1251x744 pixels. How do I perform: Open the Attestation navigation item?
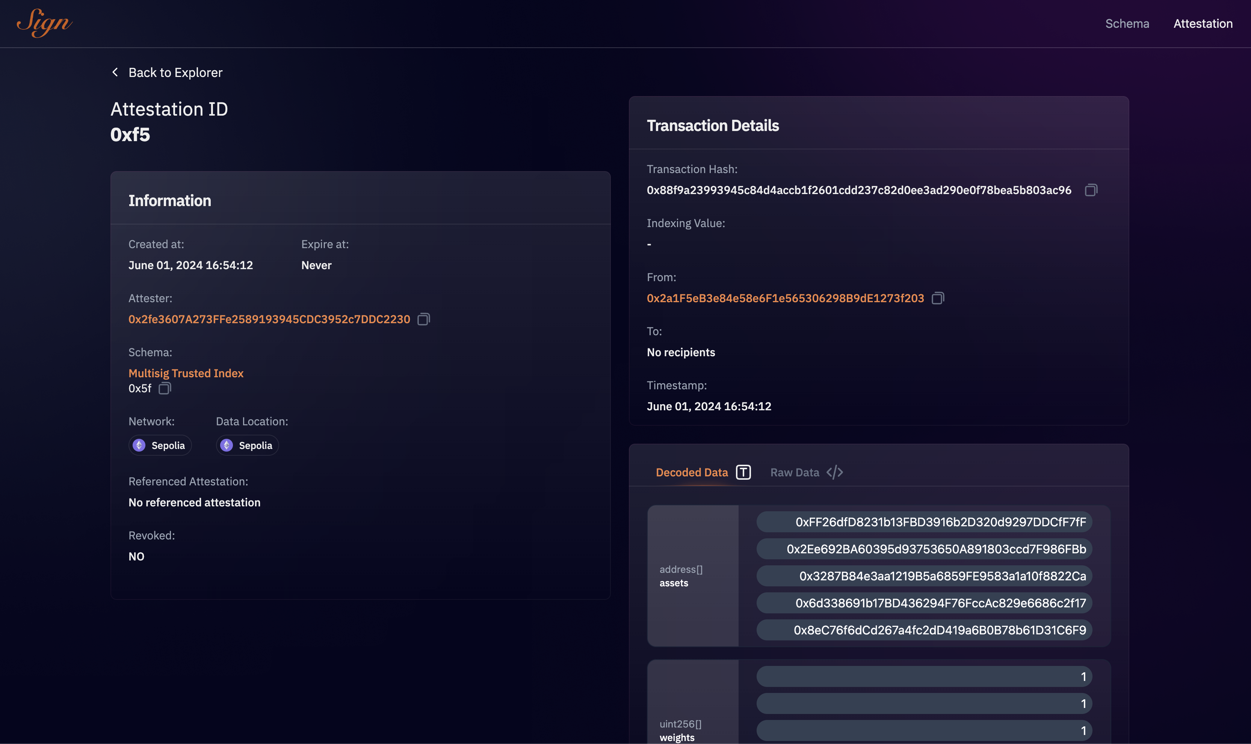1203,24
